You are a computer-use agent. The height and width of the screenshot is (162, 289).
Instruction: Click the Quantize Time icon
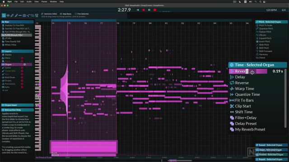[x=232, y=94]
